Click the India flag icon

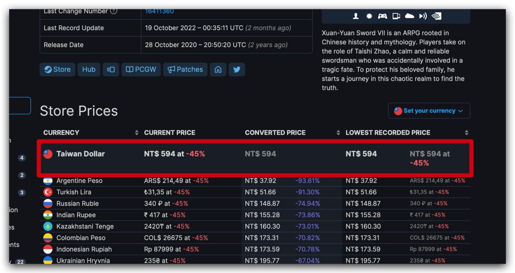pos(48,215)
